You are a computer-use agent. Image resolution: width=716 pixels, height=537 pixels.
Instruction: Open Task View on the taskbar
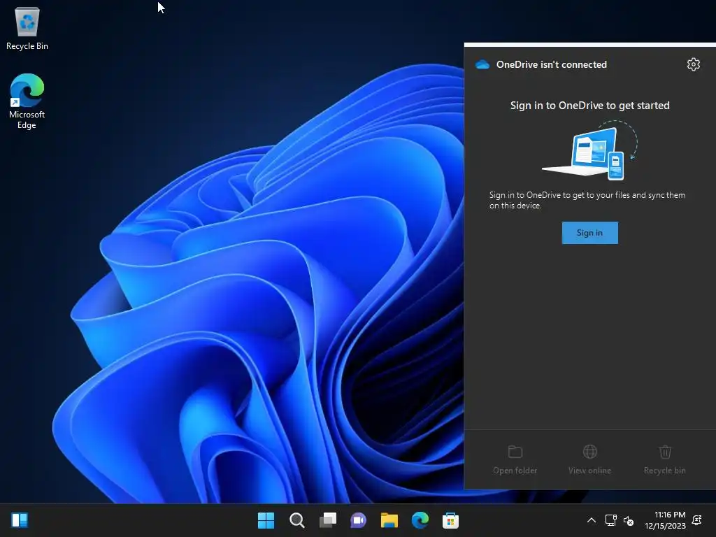tap(327, 520)
